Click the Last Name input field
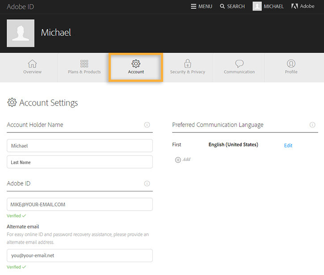 coord(80,162)
